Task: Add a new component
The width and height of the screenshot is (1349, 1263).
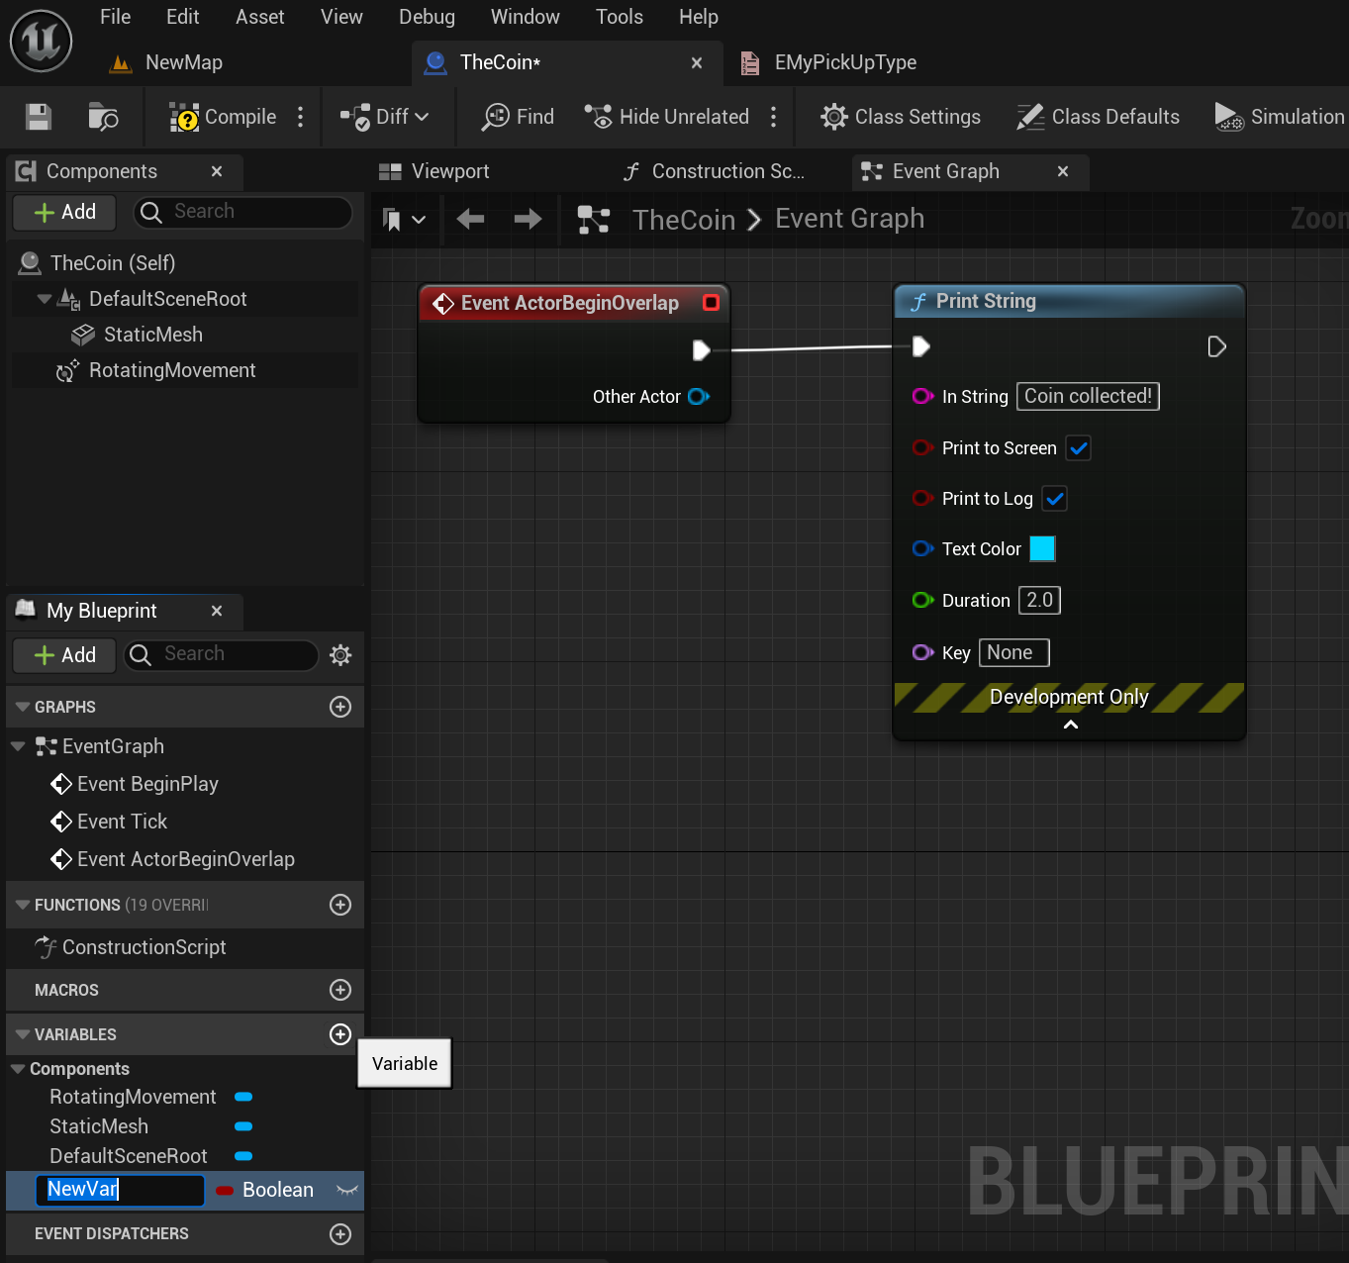Action: tap(64, 212)
